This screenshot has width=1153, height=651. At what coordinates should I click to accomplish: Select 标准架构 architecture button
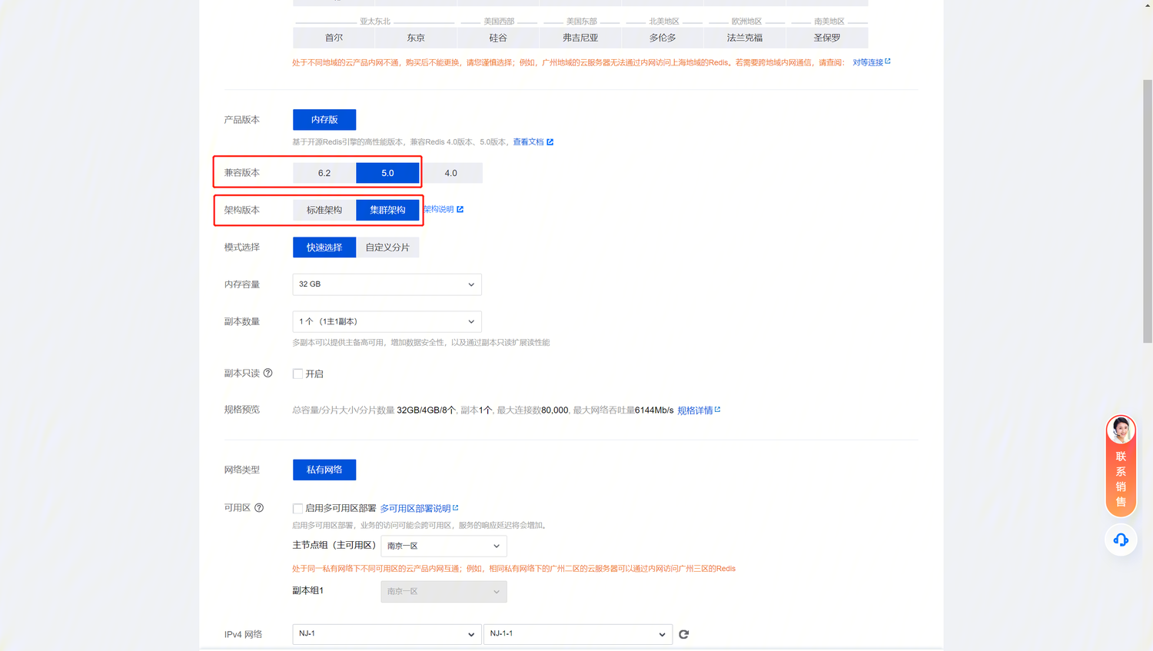point(324,210)
